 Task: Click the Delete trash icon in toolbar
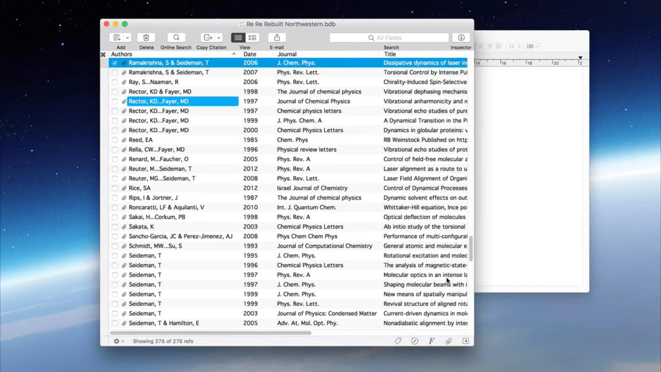[x=146, y=38]
